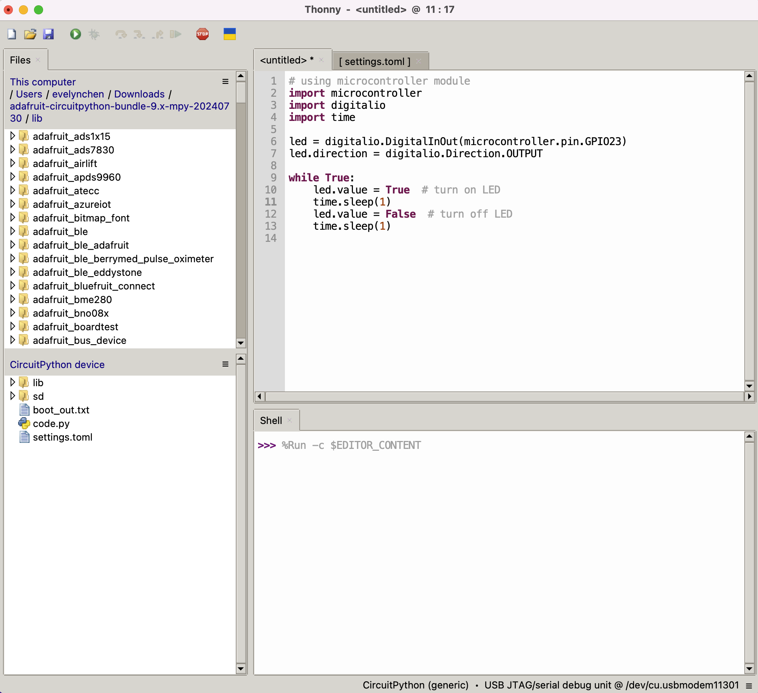Viewport: 758px width, 693px height.
Task: Run current script with green play button
Action: point(76,34)
